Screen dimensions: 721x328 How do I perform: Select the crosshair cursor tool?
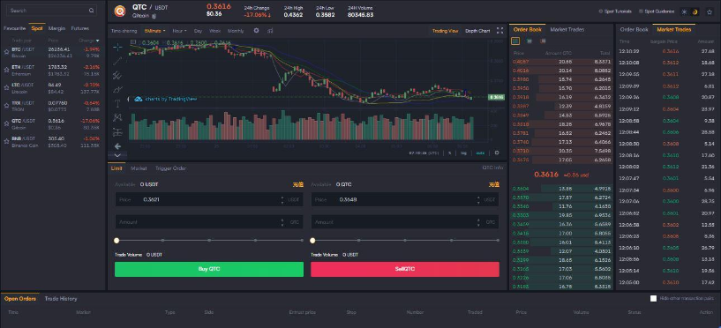click(117, 47)
